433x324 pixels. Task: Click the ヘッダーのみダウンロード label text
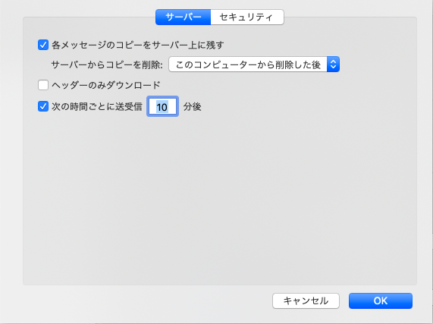tap(106, 85)
